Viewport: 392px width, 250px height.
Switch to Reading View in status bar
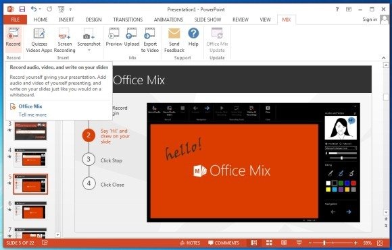pos(284,243)
